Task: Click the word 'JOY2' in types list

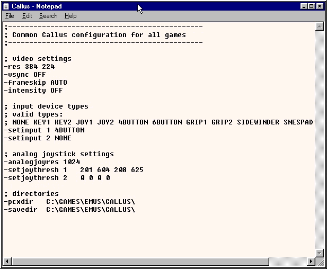Action: 105,122
